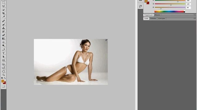Viewport: 197px width, 110px height.
Task: Open toolbox foreground color swatch
Action: 3,81
